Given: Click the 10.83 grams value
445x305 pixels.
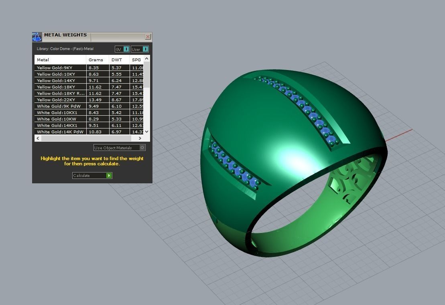Looking at the screenshot, I should point(95,132).
